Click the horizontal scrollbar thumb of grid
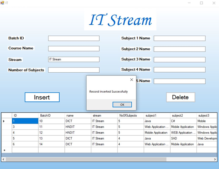Image resolution: width=219 pixels, height=169 pixels. coord(86,159)
